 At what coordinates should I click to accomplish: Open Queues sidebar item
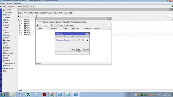[x=8, y=40]
